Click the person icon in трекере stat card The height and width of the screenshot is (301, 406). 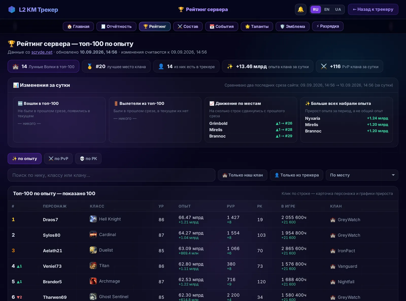161,66
